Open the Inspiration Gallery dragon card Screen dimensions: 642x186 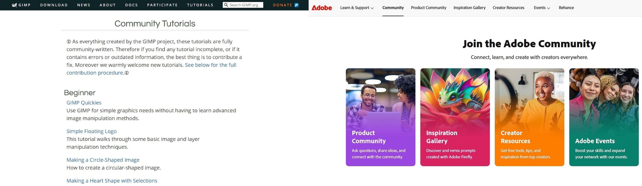click(455, 117)
